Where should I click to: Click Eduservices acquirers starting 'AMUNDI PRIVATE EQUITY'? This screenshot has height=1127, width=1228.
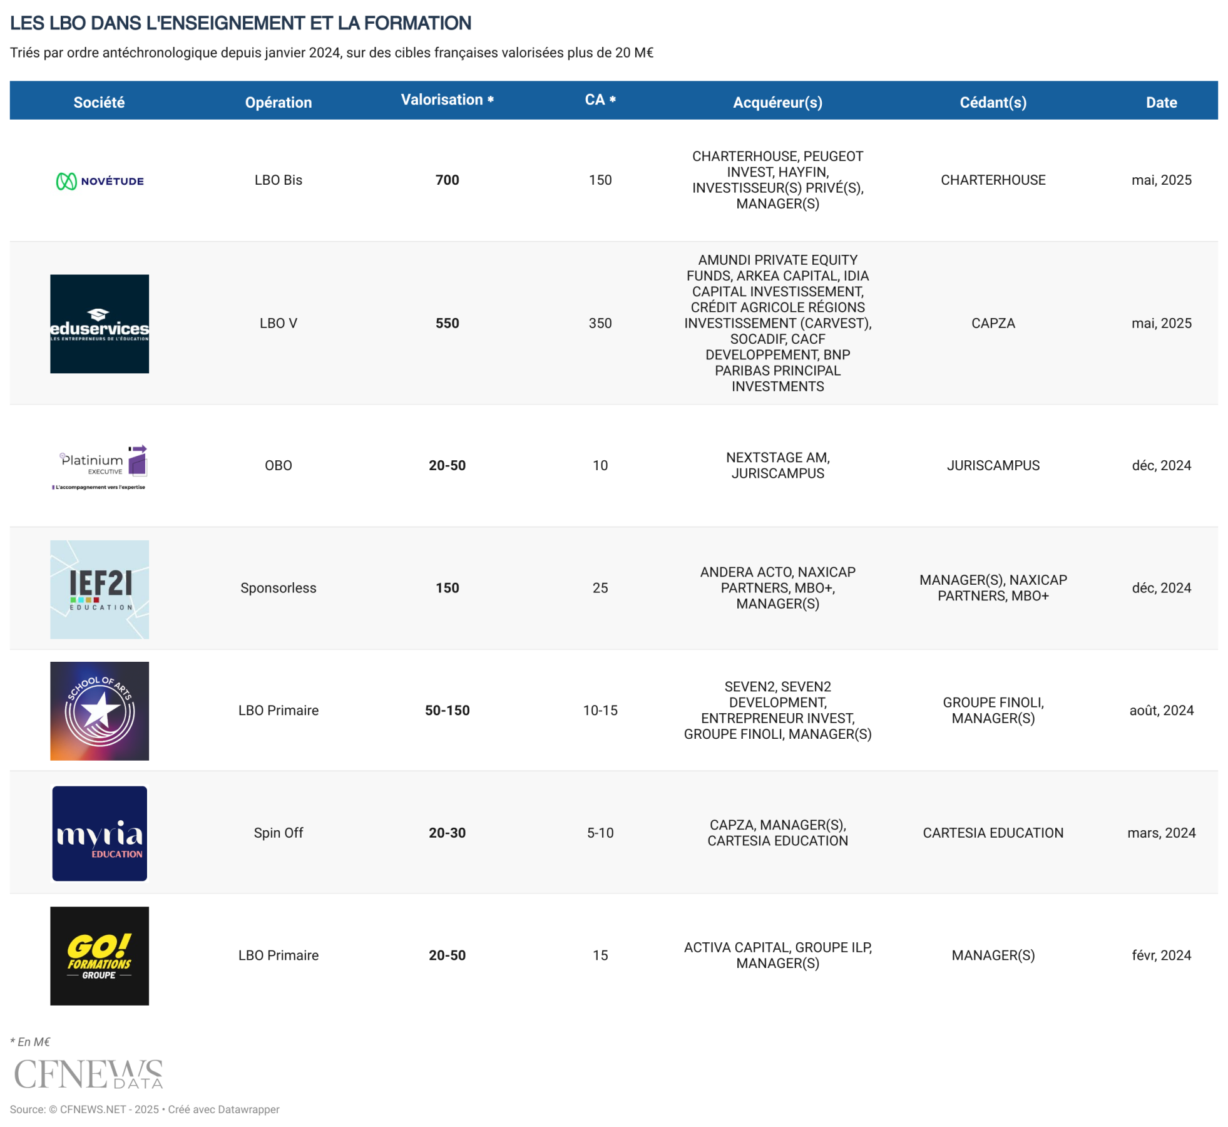777,323
